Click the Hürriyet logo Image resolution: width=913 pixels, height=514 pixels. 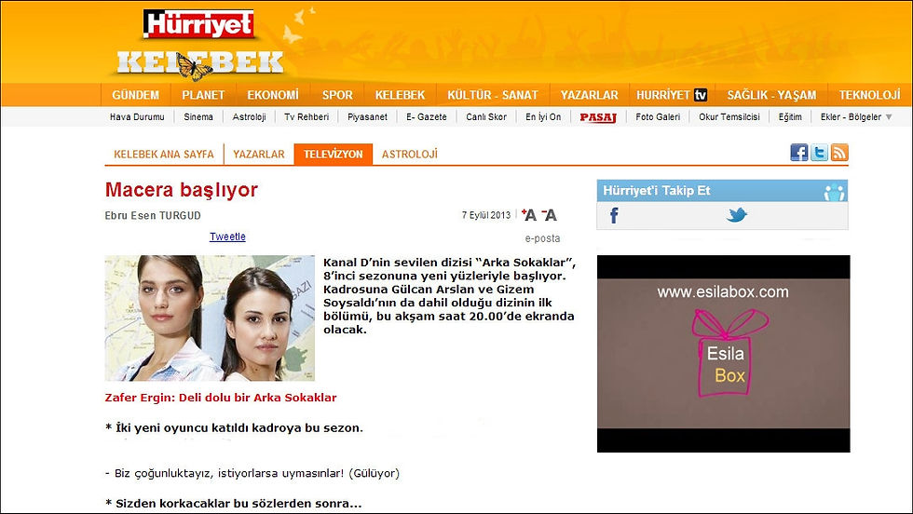point(198,24)
